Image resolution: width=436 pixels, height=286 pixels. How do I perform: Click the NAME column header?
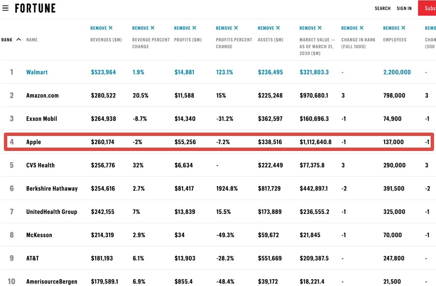(31, 40)
